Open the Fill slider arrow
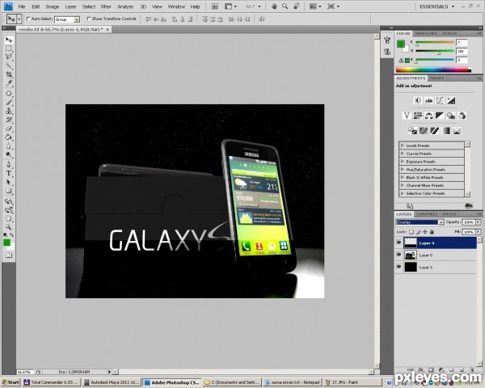 (x=479, y=232)
